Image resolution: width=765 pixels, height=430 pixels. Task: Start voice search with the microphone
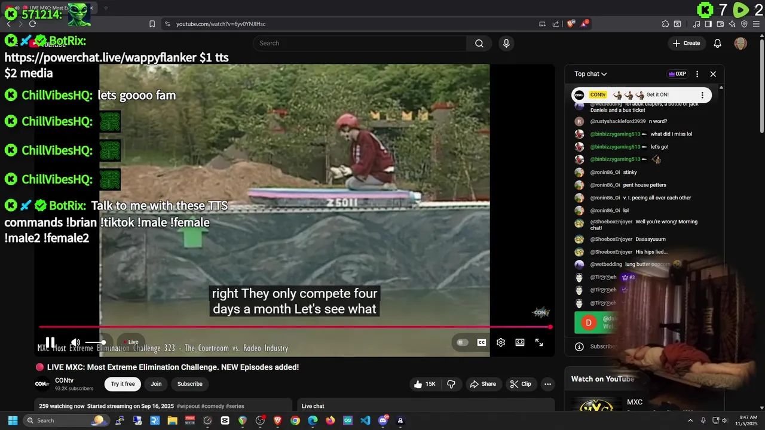click(506, 43)
